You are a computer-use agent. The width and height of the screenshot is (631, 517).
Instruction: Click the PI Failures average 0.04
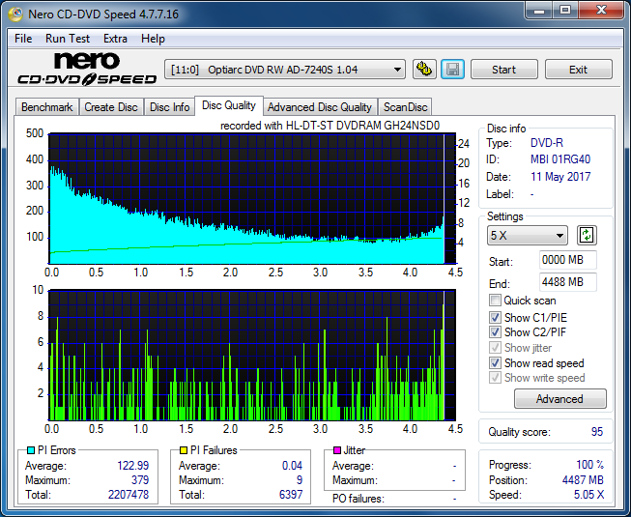pyautogui.click(x=292, y=466)
